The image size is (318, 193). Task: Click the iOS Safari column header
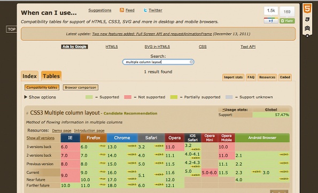click(x=192, y=138)
